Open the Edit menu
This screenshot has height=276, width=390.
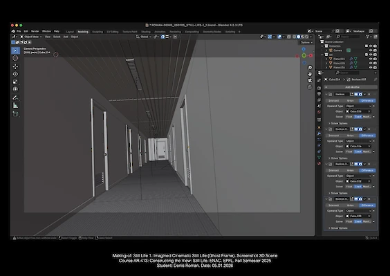click(26, 31)
